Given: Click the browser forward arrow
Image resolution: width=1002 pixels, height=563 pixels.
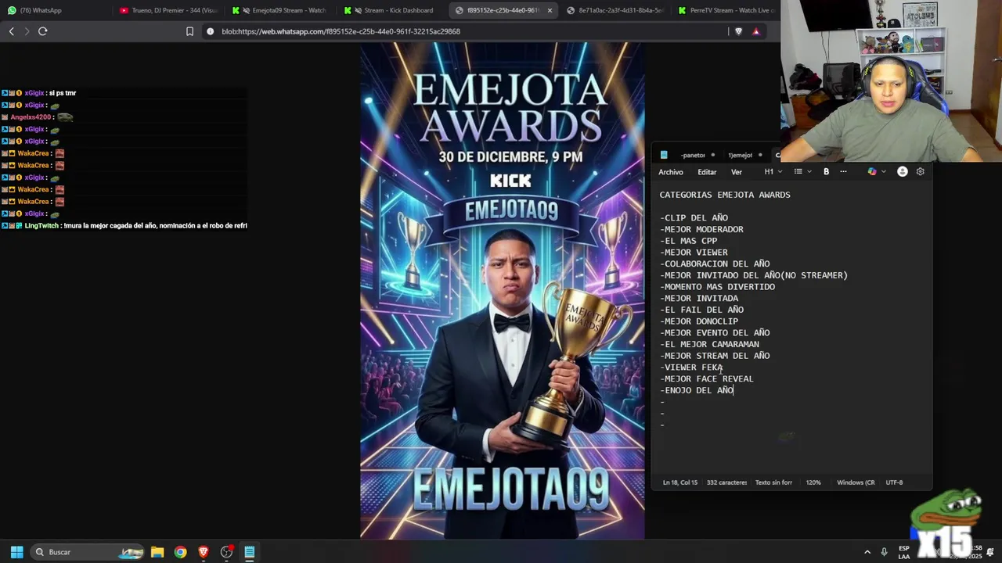Looking at the screenshot, I should click(x=27, y=31).
